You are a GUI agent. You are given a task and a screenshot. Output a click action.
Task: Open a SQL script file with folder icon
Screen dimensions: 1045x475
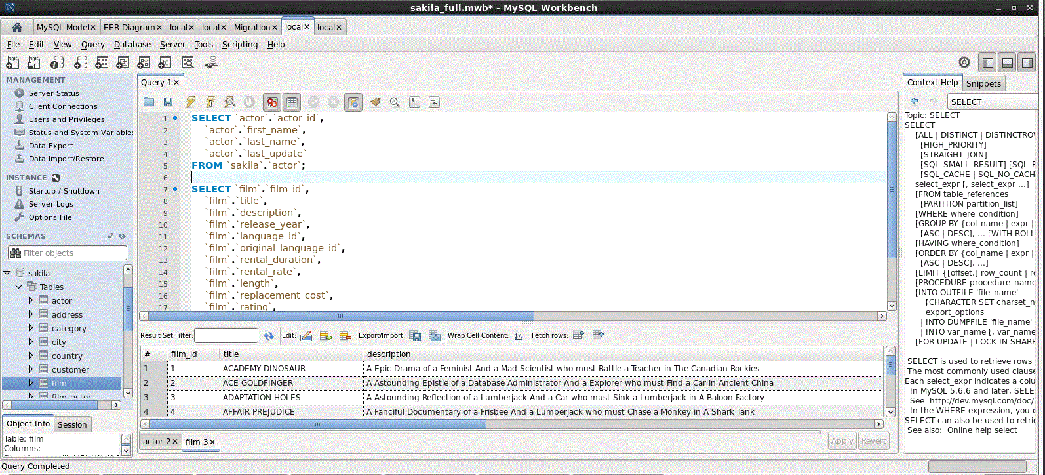coord(149,102)
